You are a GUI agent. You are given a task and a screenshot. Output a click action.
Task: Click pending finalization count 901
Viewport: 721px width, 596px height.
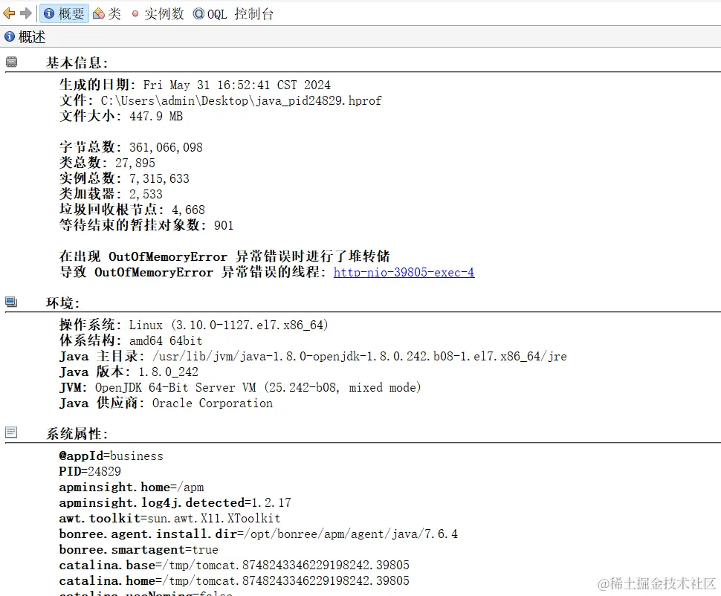[224, 226]
